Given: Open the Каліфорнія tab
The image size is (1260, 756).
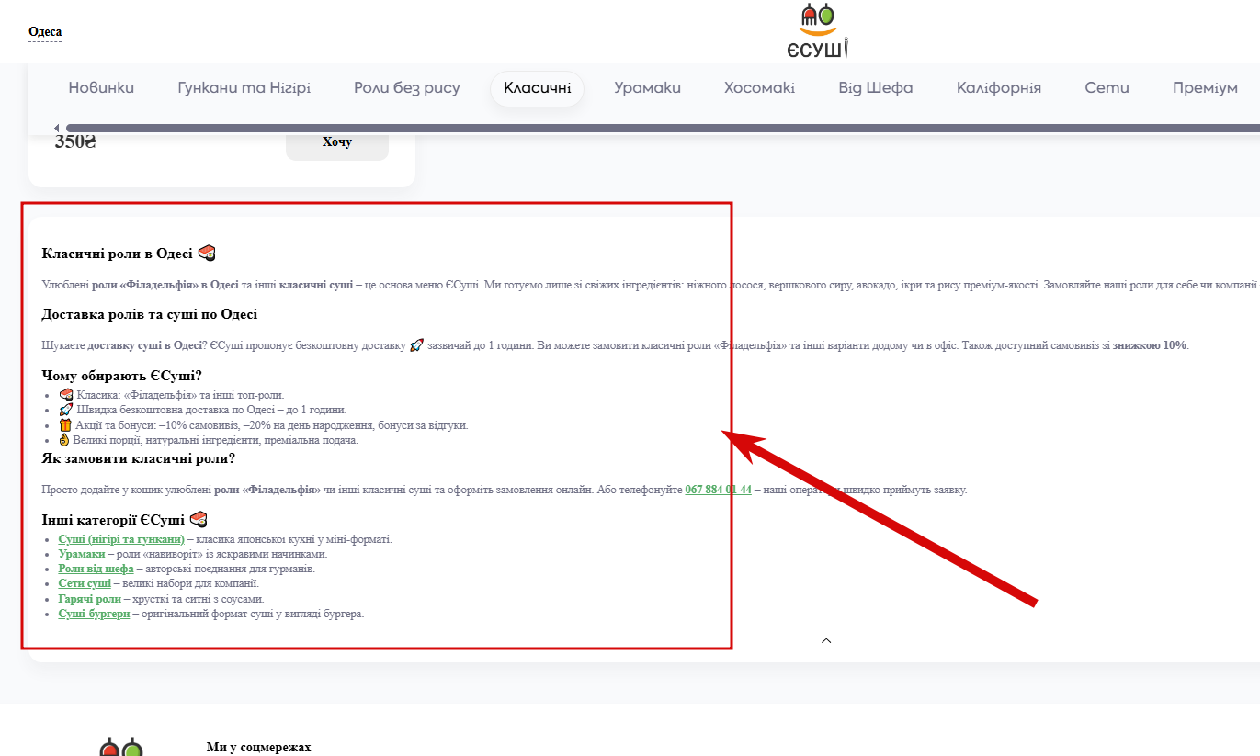Looking at the screenshot, I should coord(999,88).
